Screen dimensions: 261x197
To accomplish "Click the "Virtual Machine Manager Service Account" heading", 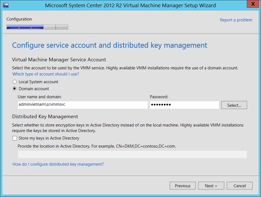I will [x=59, y=60].
